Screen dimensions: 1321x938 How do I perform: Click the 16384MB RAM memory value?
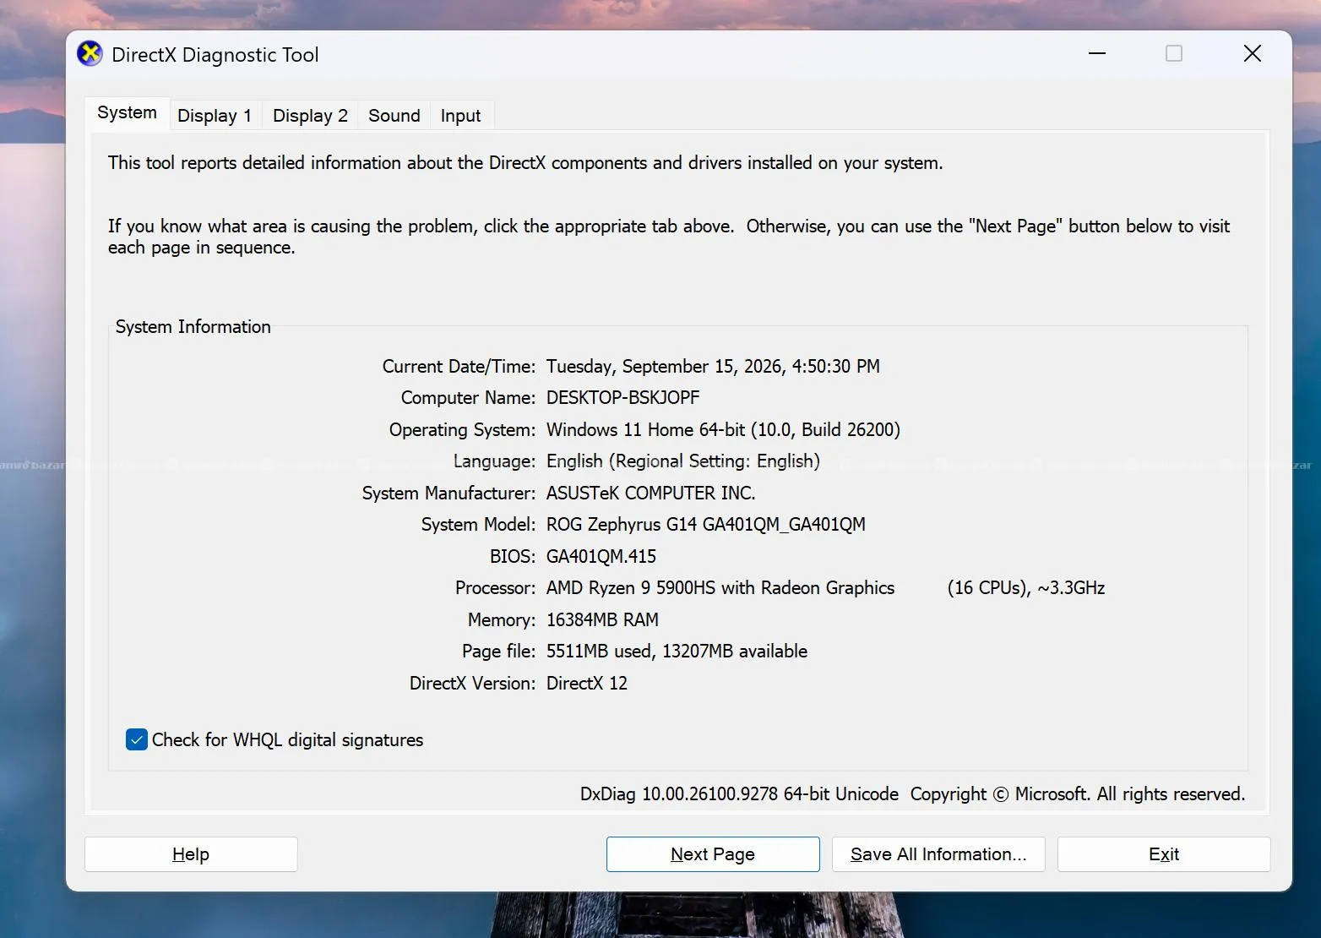602,620
